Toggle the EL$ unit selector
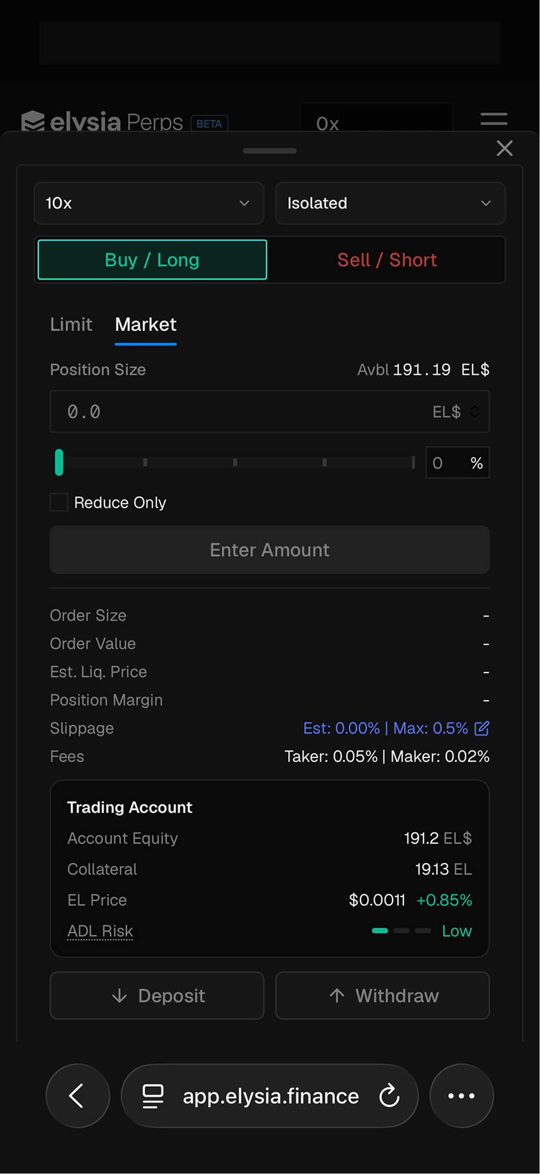 tap(456, 412)
